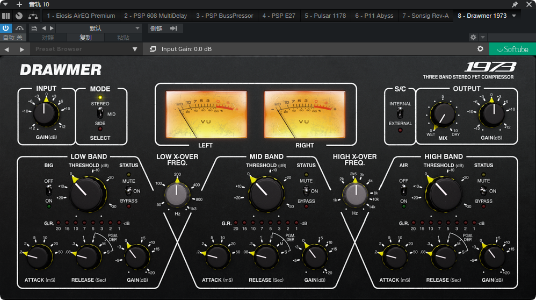Click the MID BAND threshold knob
Image resolution: width=536 pixels, height=300 pixels.
266,194
